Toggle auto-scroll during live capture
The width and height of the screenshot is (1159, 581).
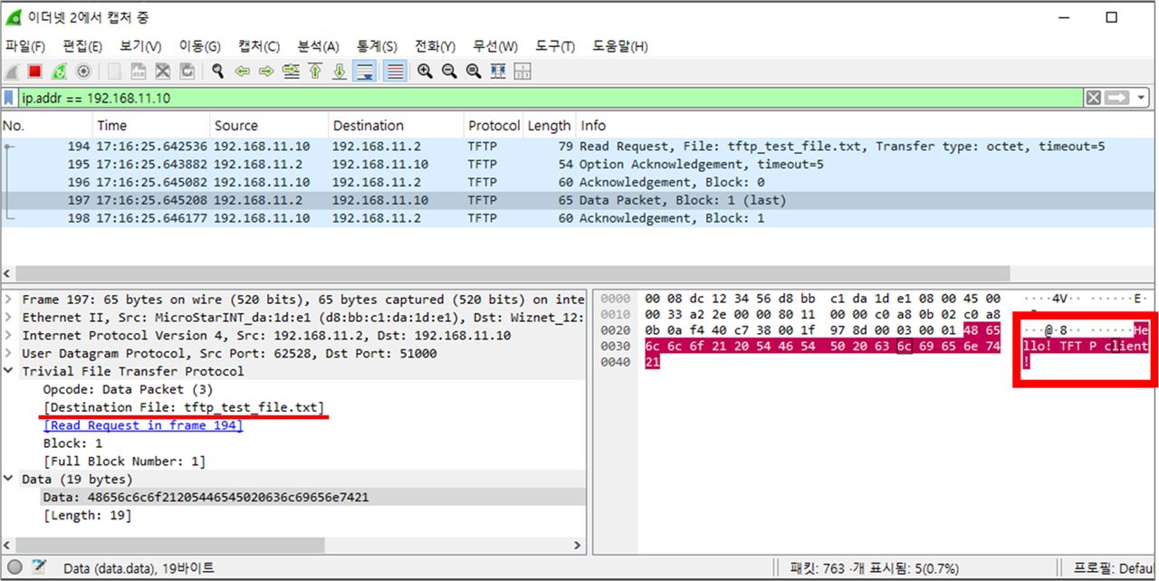365,71
